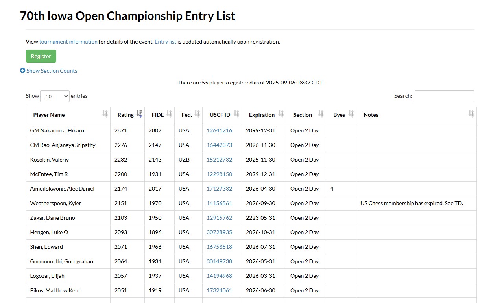Open the tournament information link
The image size is (502, 303).
68,42
